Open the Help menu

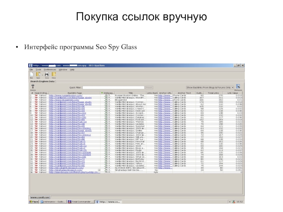tap(72, 70)
